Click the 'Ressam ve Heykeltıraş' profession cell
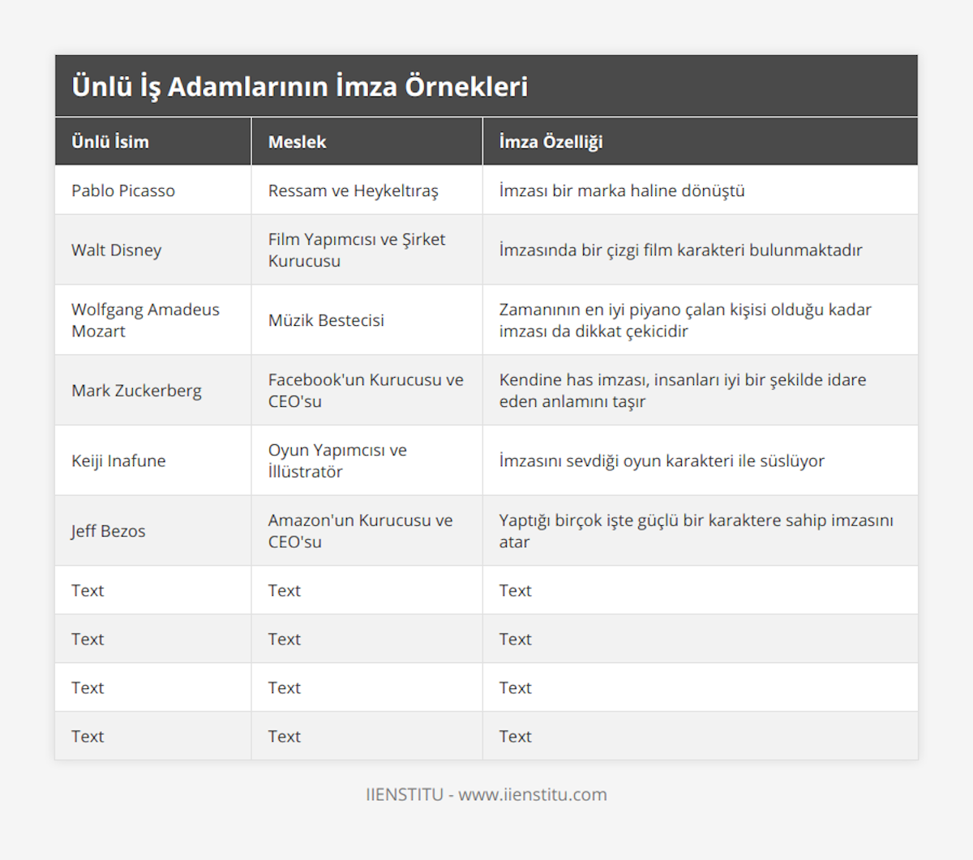The height and width of the screenshot is (860, 973). (353, 190)
